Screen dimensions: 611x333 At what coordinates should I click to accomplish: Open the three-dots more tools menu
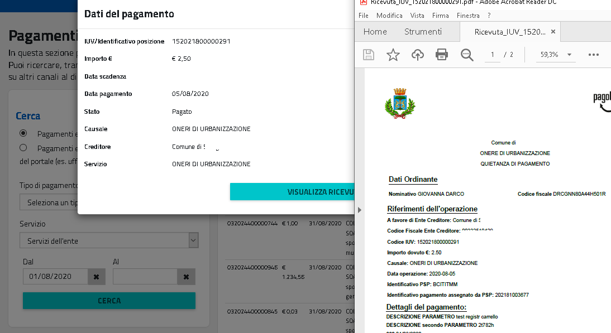point(594,55)
